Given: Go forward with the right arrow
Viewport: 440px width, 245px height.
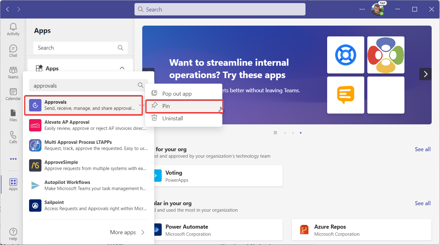Looking at the screenshot, I should click(19, 9).
